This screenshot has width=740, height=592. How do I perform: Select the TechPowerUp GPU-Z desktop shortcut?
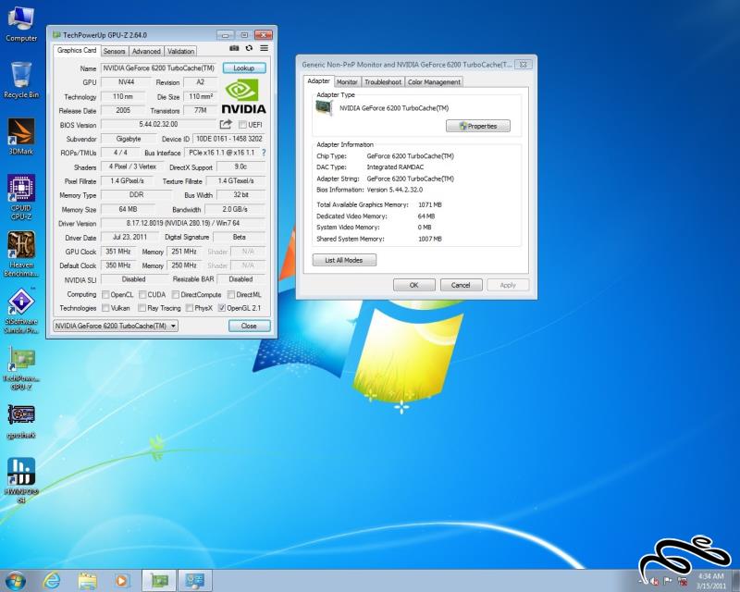21,368
